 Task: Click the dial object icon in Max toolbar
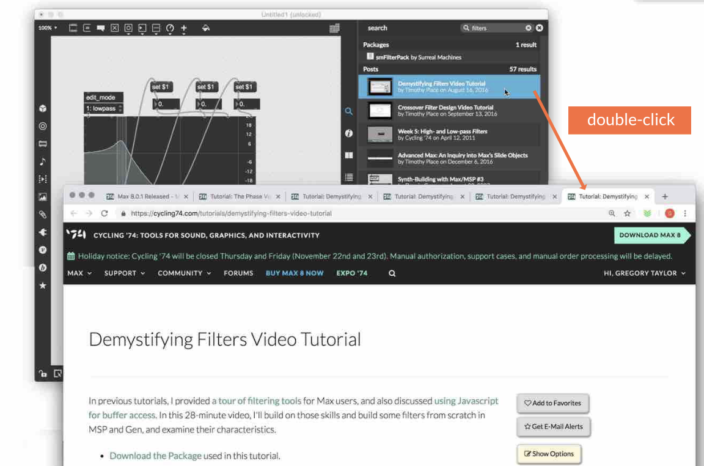tap(170, 28)
